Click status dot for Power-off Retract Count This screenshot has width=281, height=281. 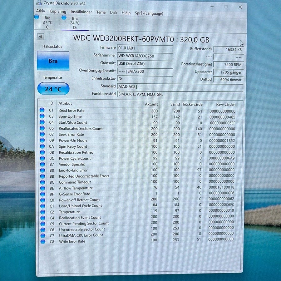pos(43,200)
